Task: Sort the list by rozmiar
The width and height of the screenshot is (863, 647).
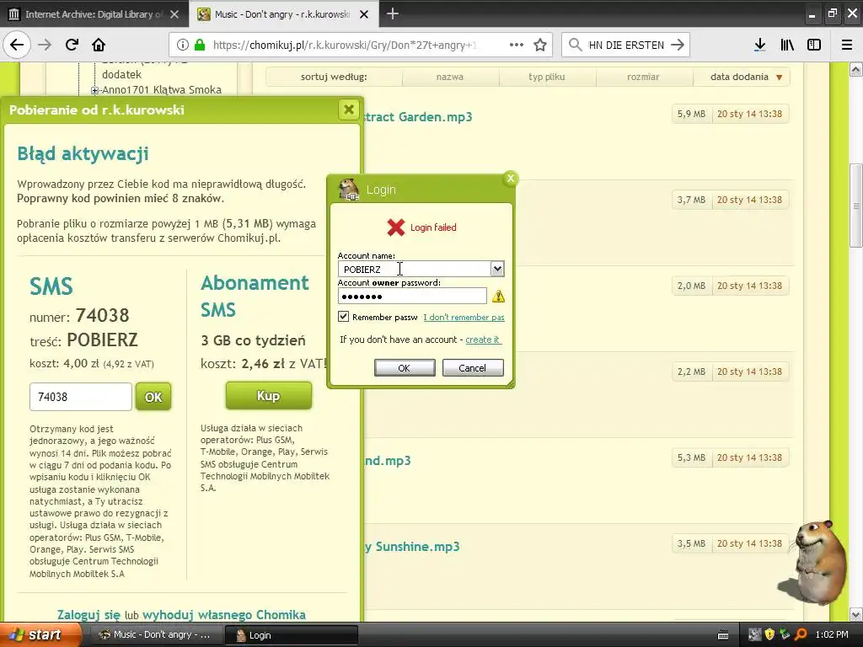Action: [x=643, y=77]
